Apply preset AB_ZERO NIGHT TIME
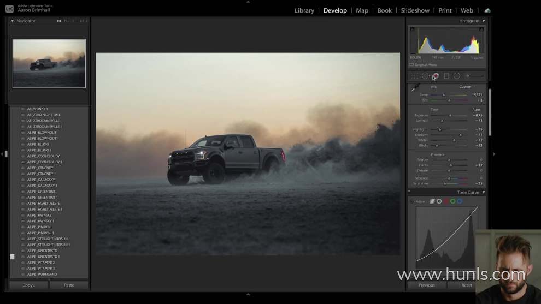The width and height of the screenshot is (541, 304). [44, 115]
